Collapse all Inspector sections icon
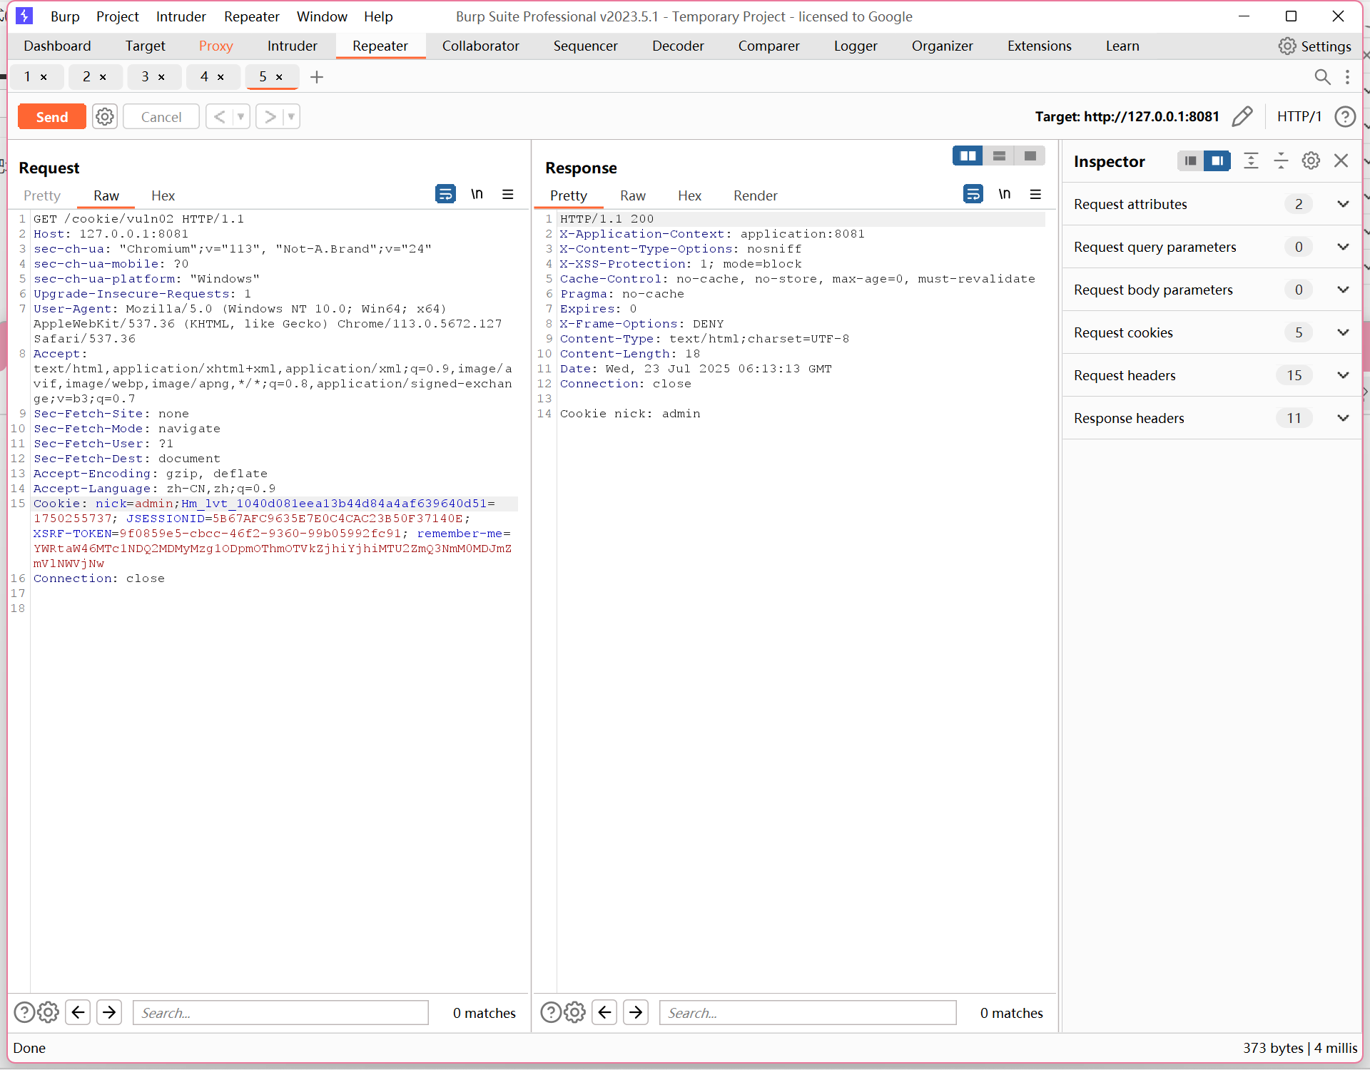This screenshot has width=1370, height=1070. (x=1281, y=160)
